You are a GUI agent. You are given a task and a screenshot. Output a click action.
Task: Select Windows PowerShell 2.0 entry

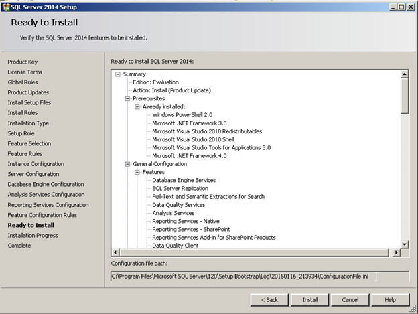tap(182, 115)
